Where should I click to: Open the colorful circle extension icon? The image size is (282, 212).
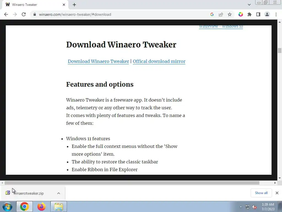(x=241, y=14)
